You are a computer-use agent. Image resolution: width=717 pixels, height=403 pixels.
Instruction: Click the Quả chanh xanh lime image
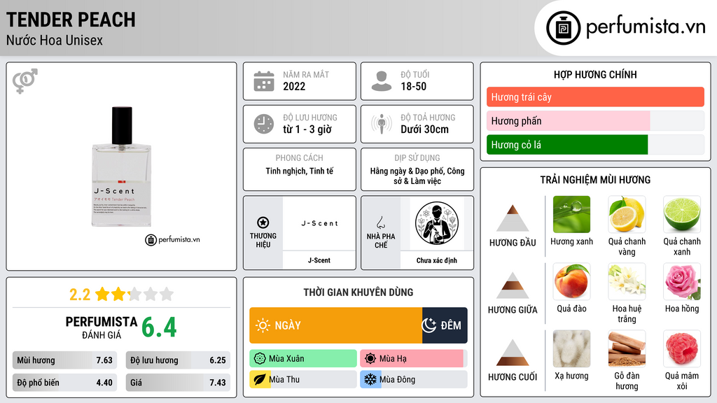(682, 214)
